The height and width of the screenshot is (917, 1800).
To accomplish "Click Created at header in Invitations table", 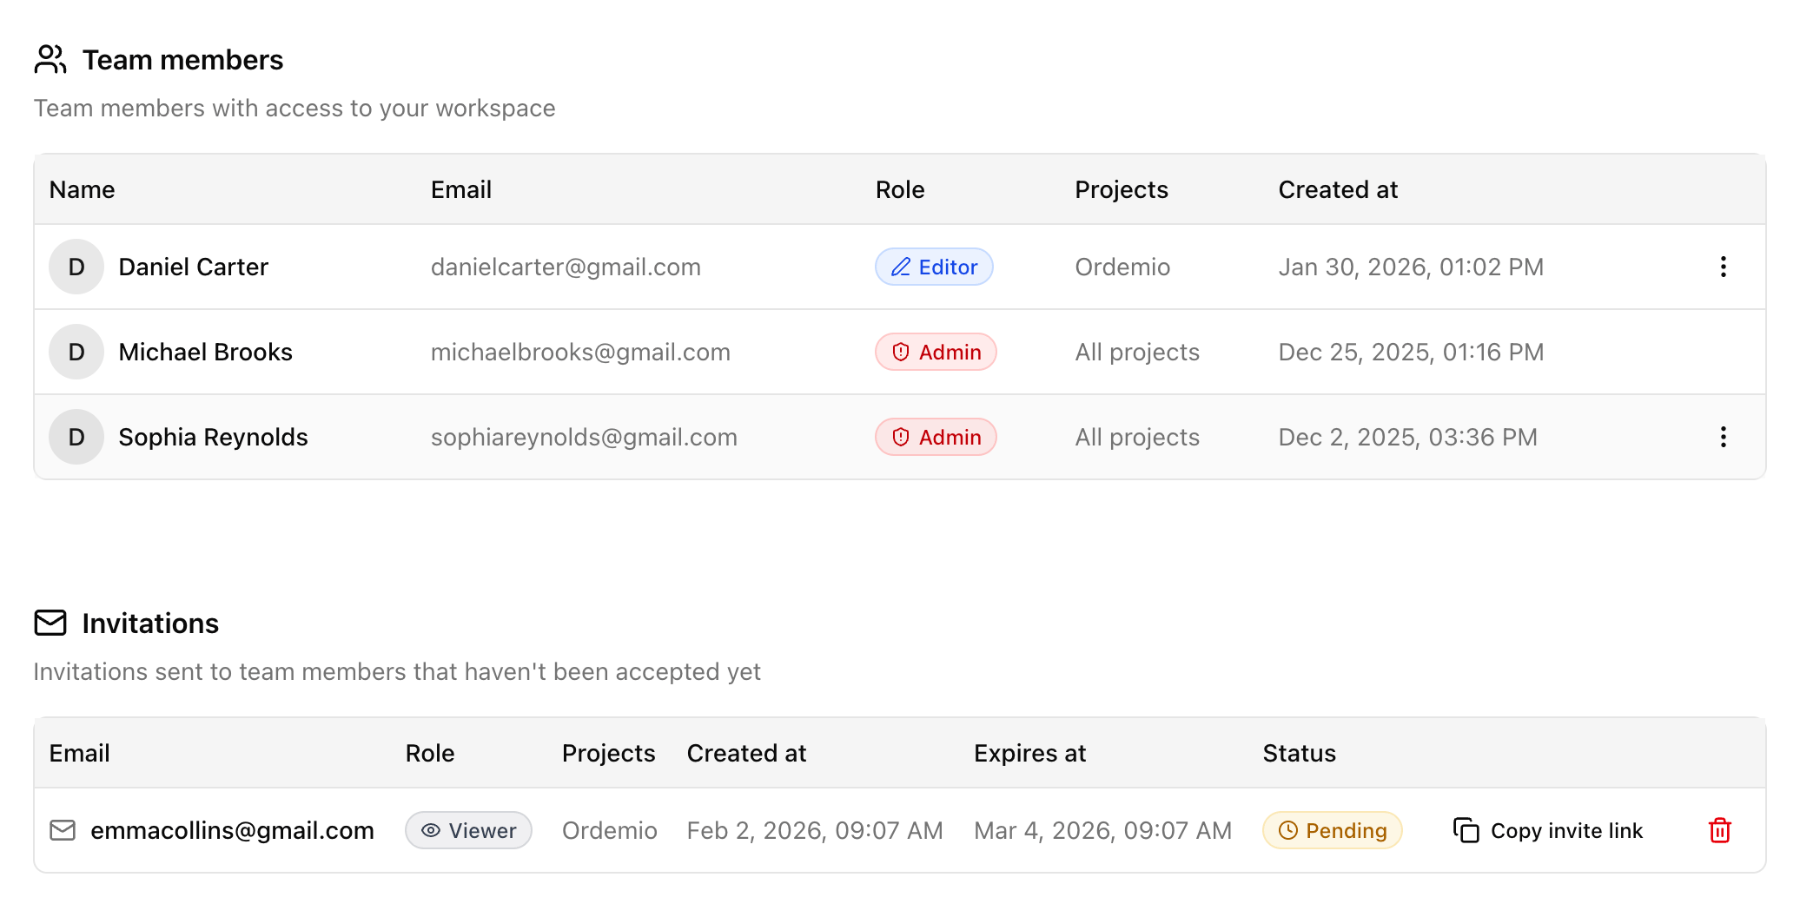I will (x=746, y=753).
